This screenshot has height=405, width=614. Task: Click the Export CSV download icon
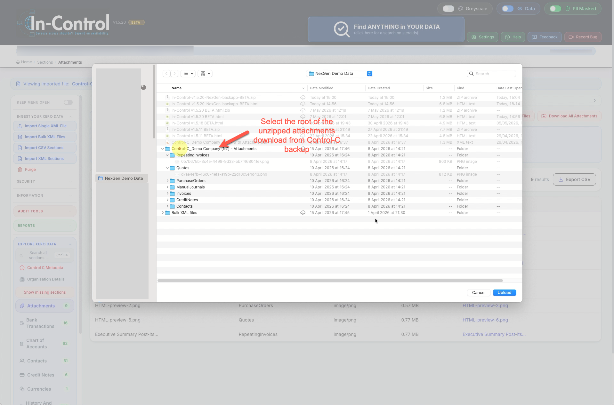tap(561, 179)
